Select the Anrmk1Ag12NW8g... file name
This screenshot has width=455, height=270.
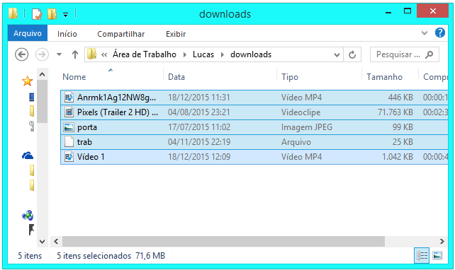117,98
